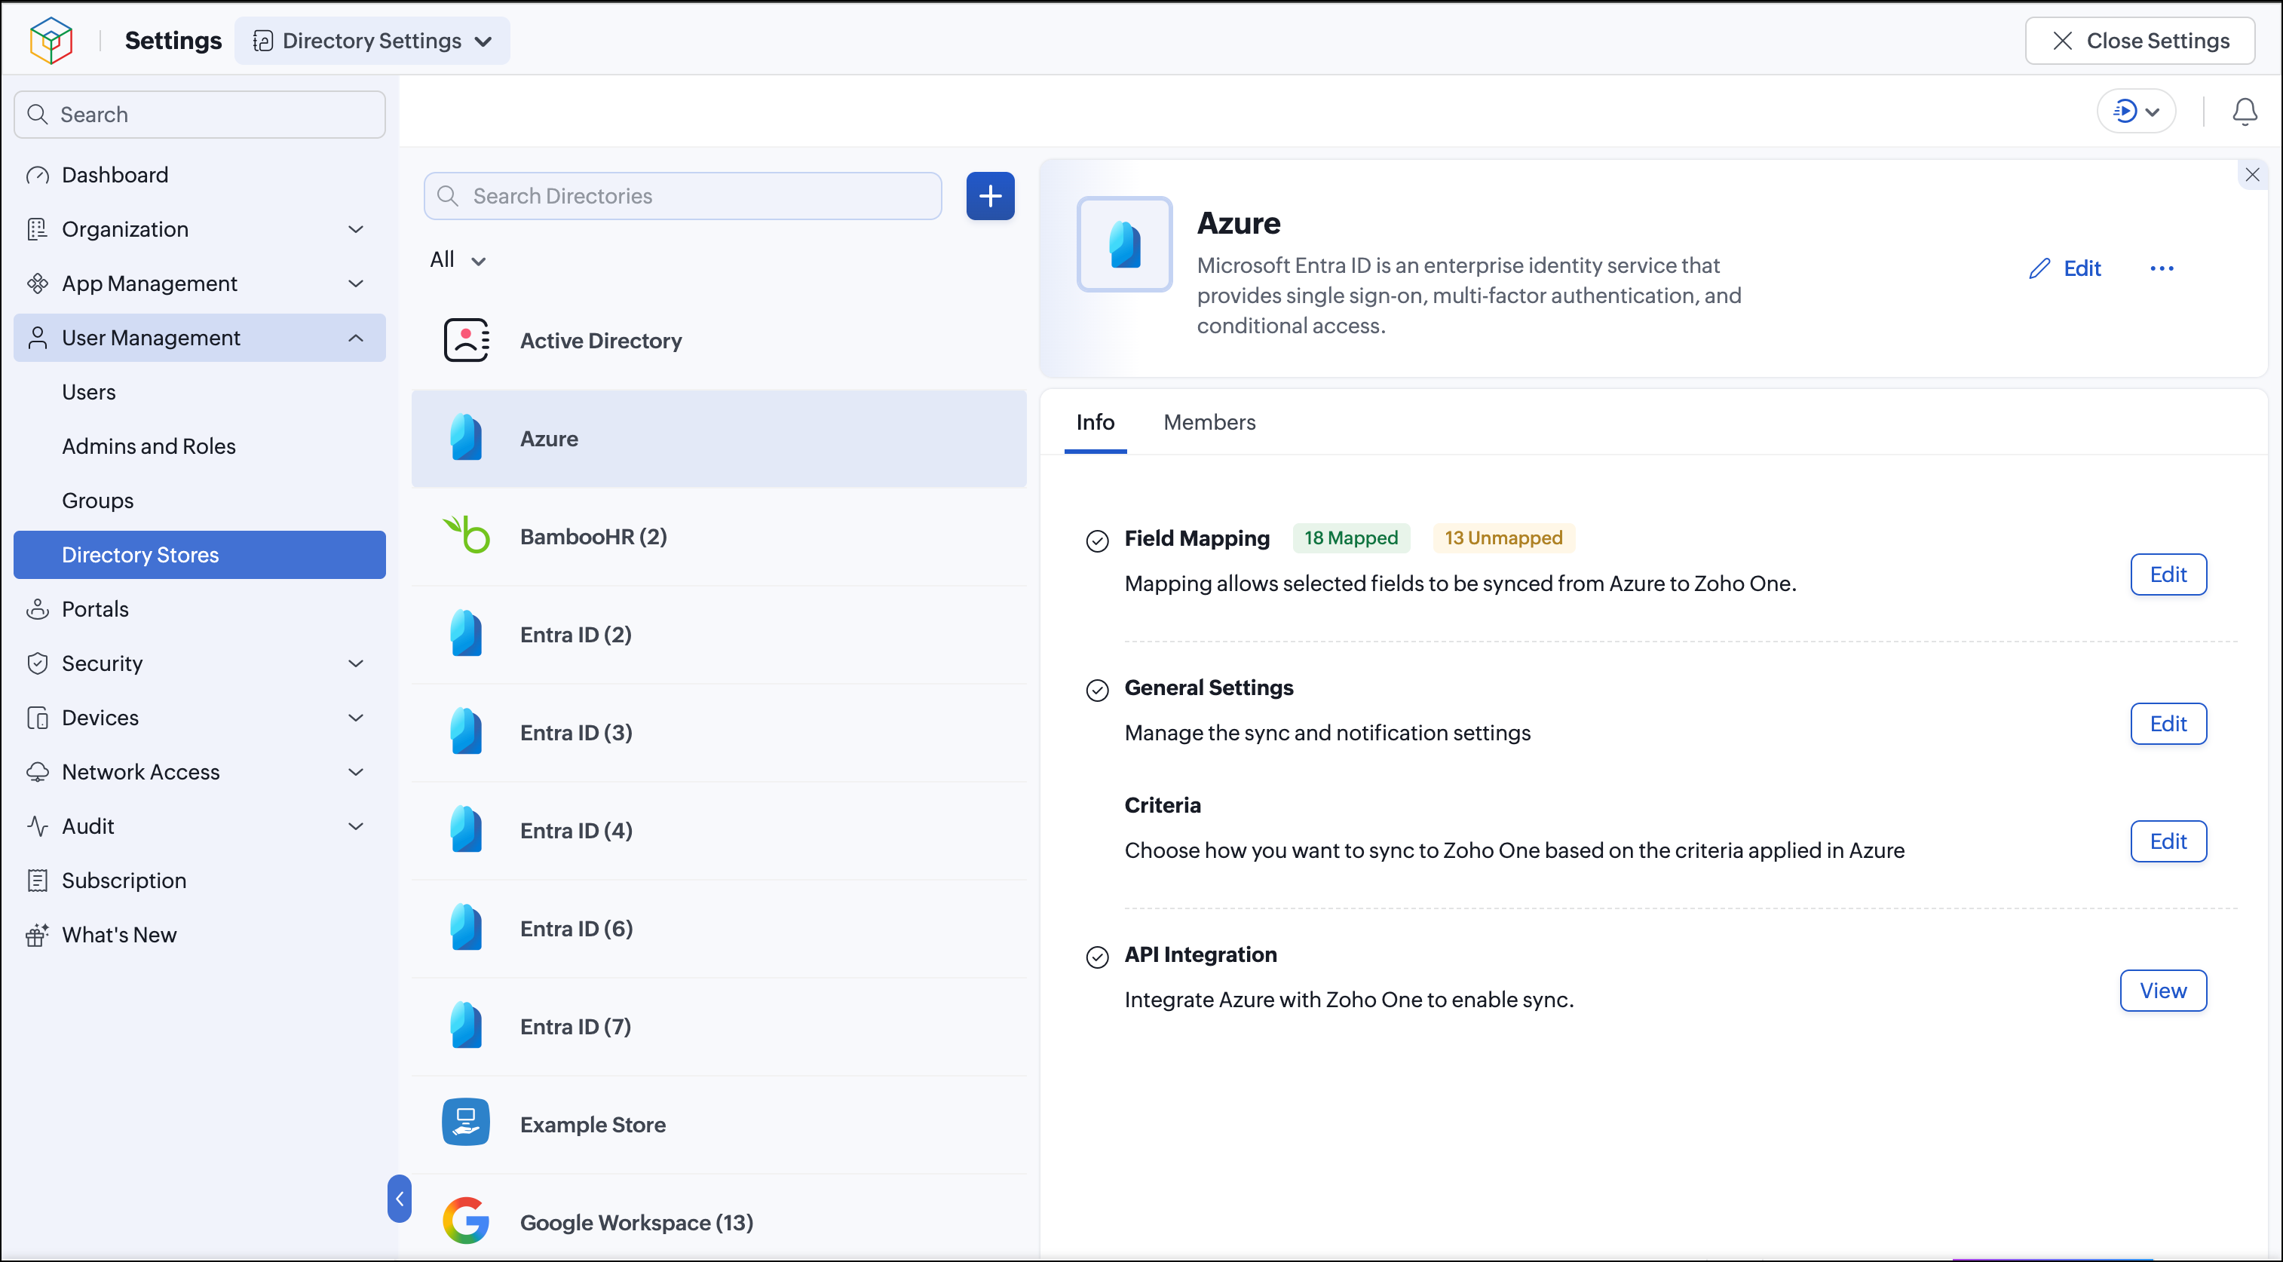Screen dimensions: 2283x1262
Task: Expand the Security section chevron
Action: point(357,663)
